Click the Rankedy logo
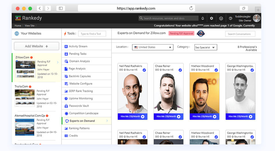The width and height of the screenshot is (275, 151). click(x=28, y=18)
